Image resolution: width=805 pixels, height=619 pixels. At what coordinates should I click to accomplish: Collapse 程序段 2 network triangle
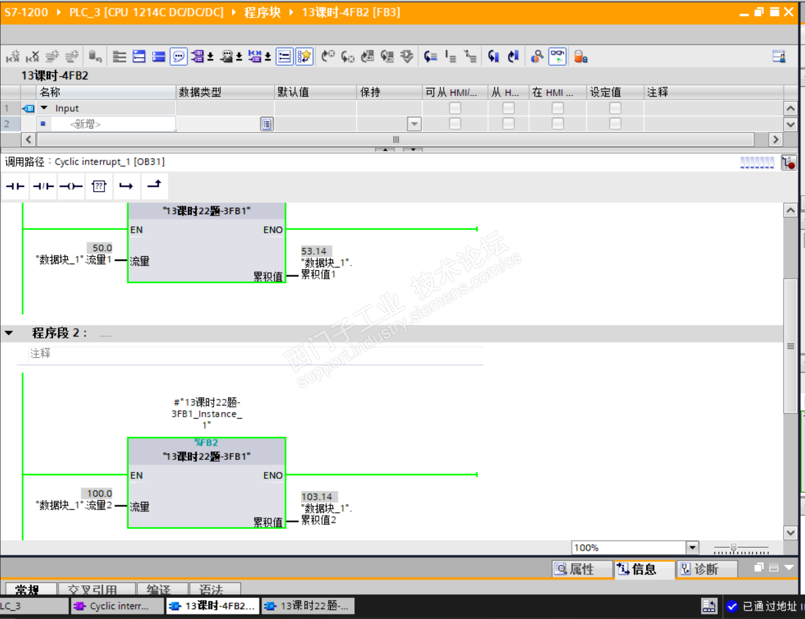tap(9, 333)
